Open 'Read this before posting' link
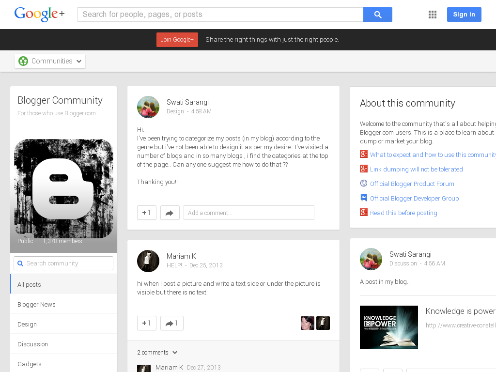Image resolution: width=496 pixels, height=372 pixels. point(403,213)
